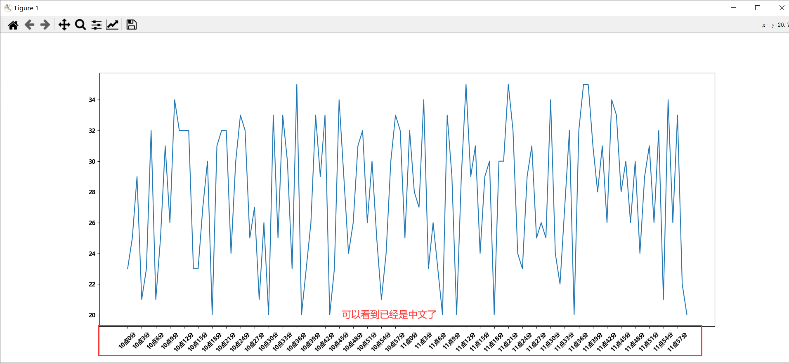Minimize the Figure 1 window
Screen dimensions: 789x363
[734, 8]
